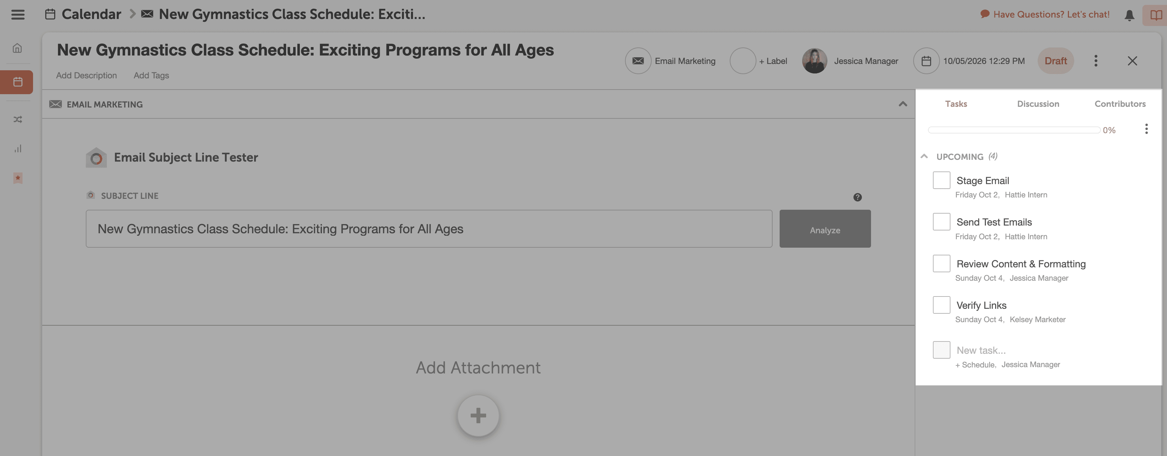Open the shuffle icon in sidebar
Screen dimensions: 1167x456
point(18,119)
